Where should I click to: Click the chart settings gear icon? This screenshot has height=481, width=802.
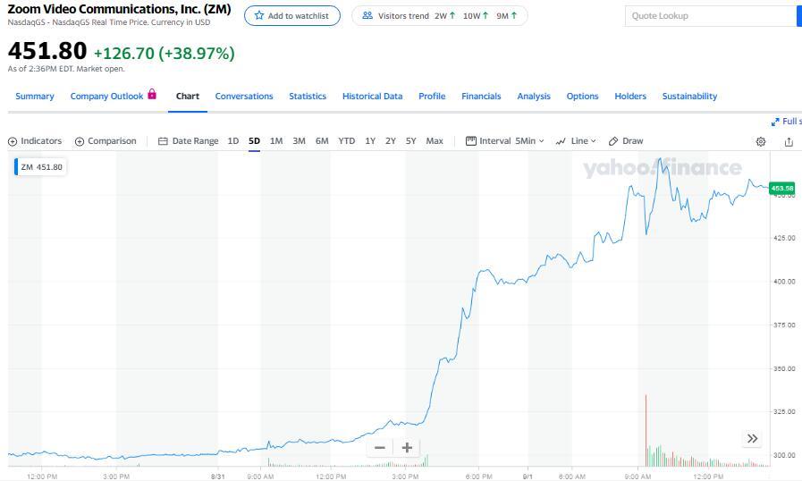click(761, 141)
